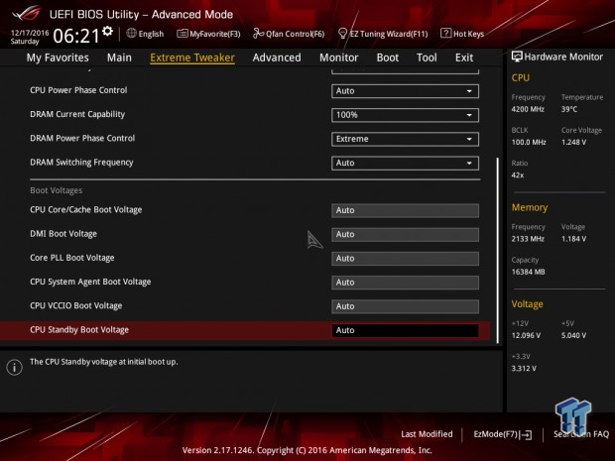Click the ROG logo icon
615x461 pixels.
[x=26, y=13]
